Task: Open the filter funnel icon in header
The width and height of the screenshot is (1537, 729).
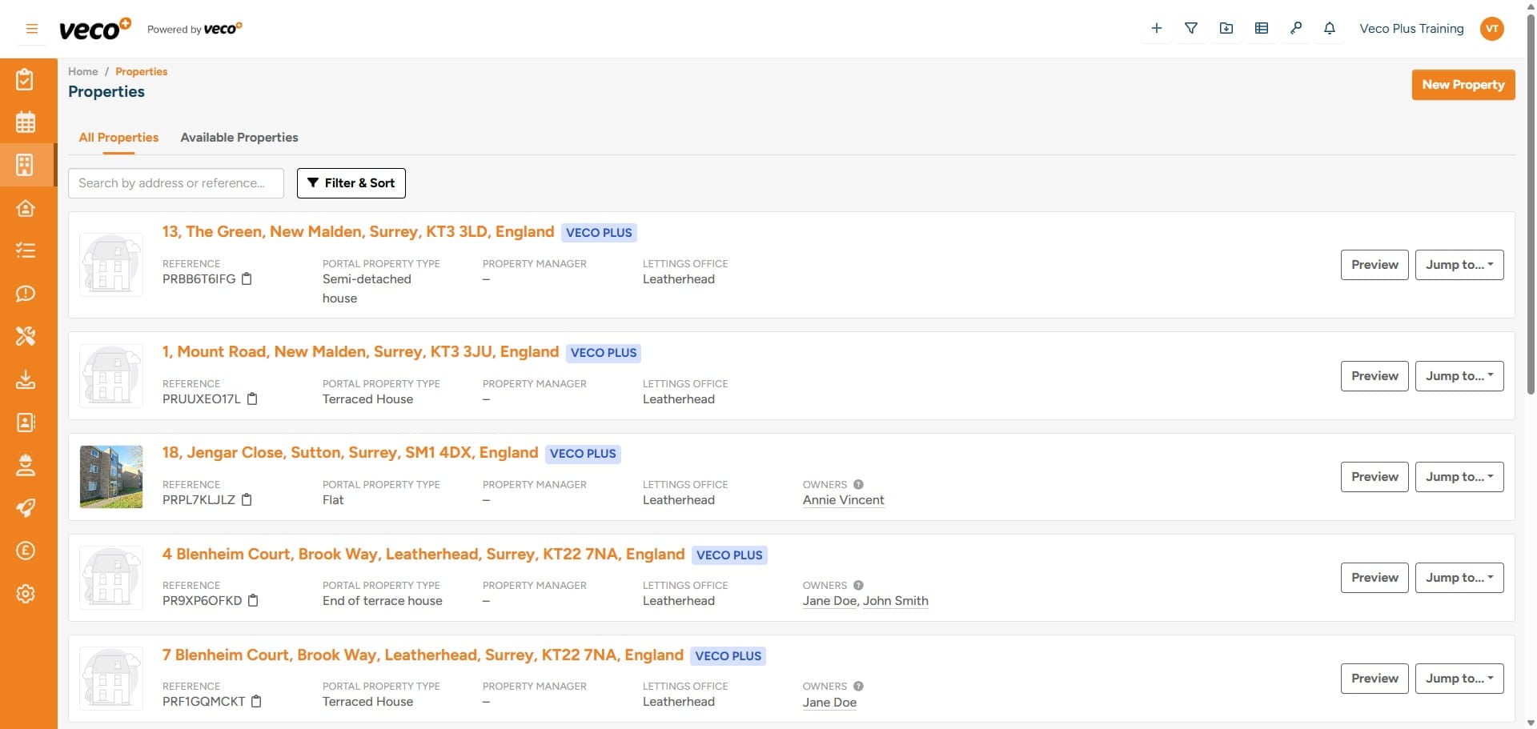Action: 1191,29
